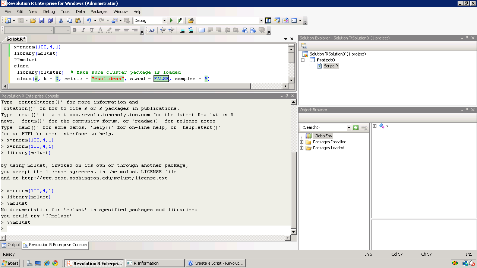Click the Save All icon
Image resolution: width=477 pixels, height=268 pixels.
tap(50, 20)
